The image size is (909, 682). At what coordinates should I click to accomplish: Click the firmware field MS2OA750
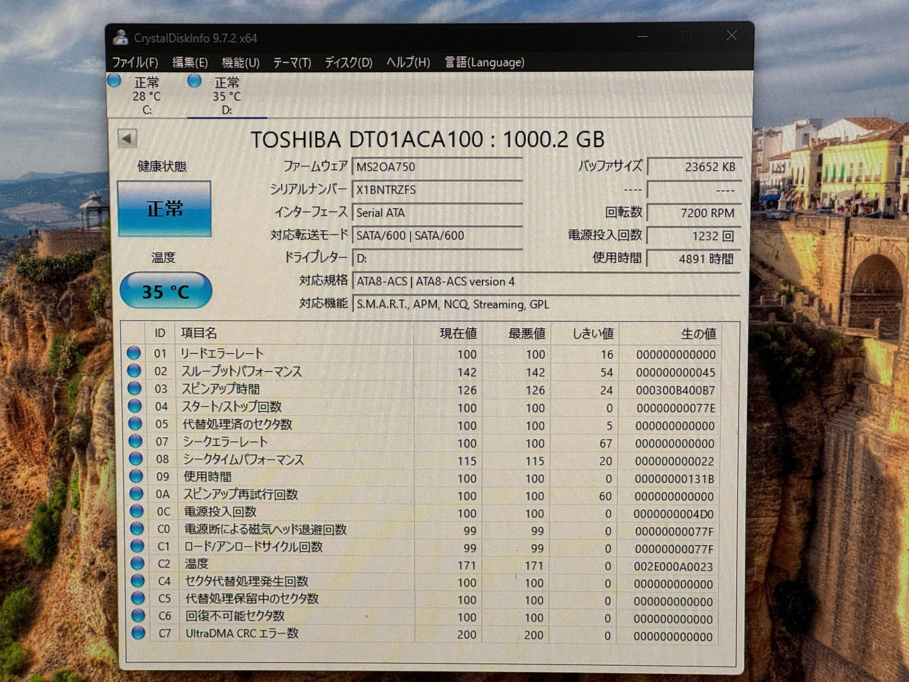(x=437, y=167)
